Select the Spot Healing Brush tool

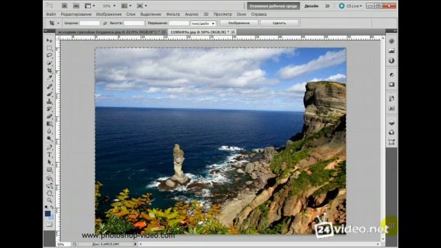50,87
